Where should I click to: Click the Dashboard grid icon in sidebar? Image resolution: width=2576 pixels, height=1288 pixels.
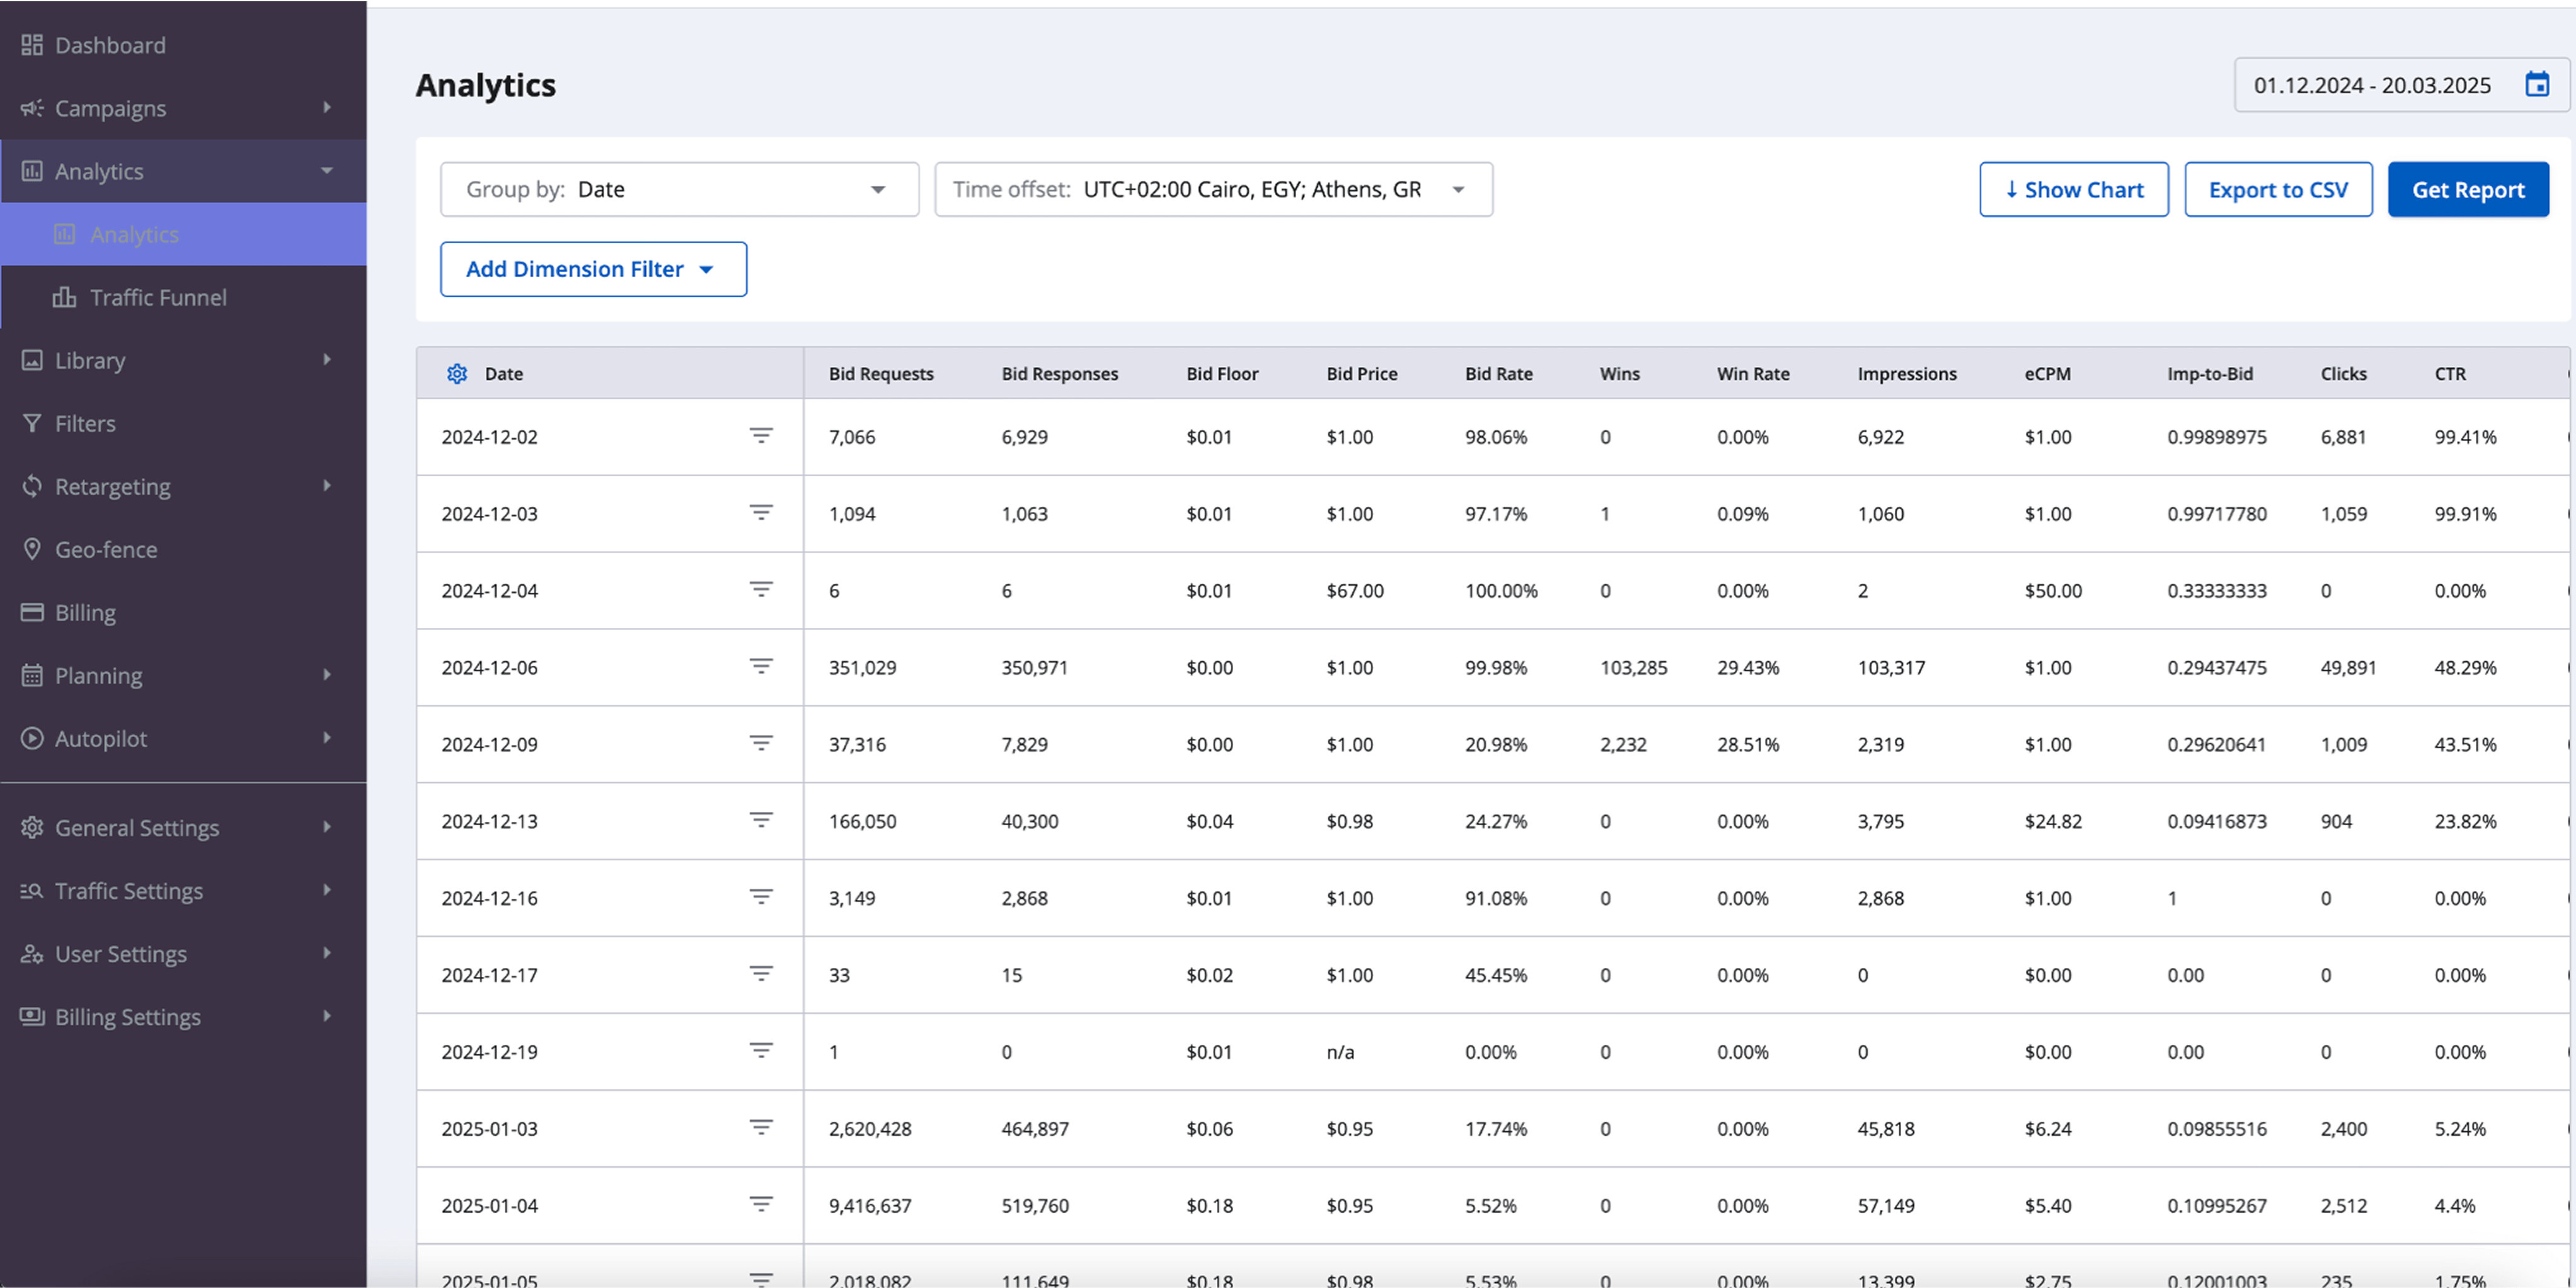click(x=32, y=45)
